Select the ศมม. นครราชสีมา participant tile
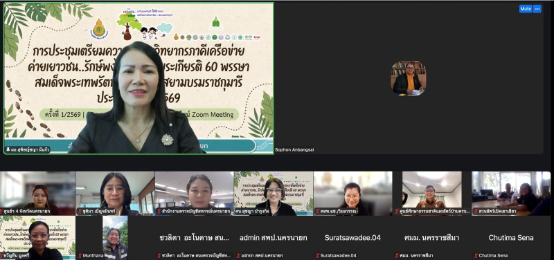Image resolution: width=554 pixels, height=260 pixels. pyautogui.click(x=431, y=238)
